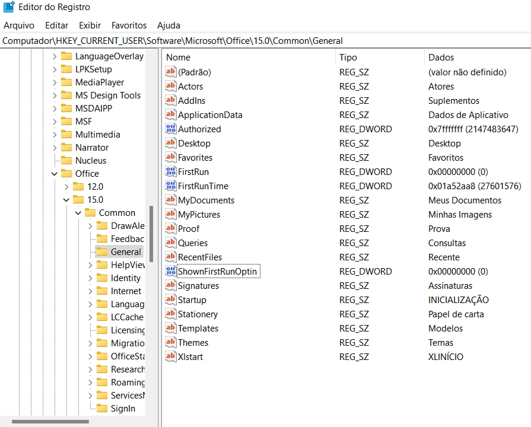Click the data cell 'Papel de carta'
531x427 pixels.
(456, 314)
